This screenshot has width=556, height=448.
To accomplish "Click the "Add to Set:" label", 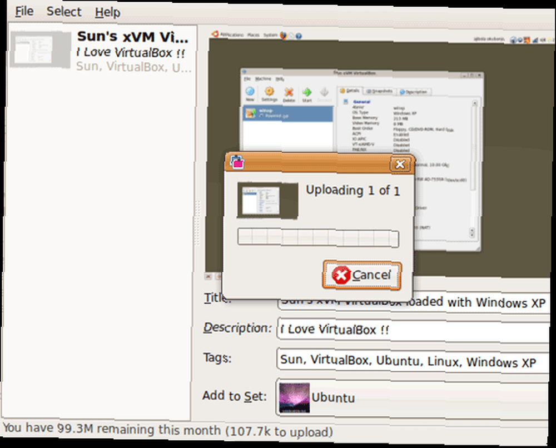I will 235,396.
